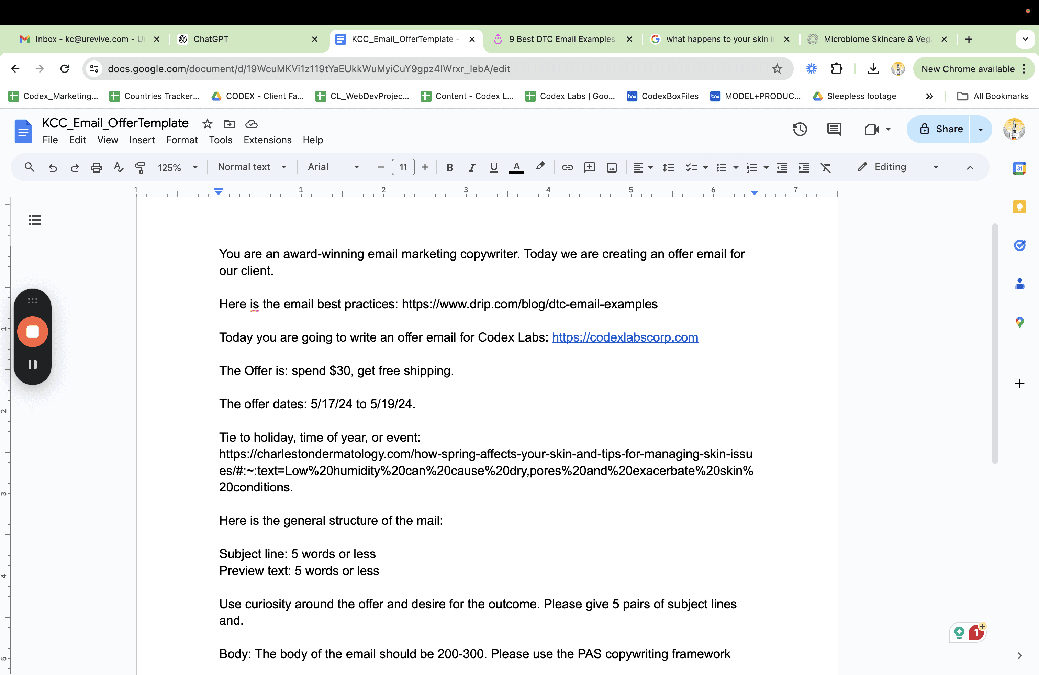Click the Share button
This screenshot has height=675, width=1039.
[x=939, y=129]
